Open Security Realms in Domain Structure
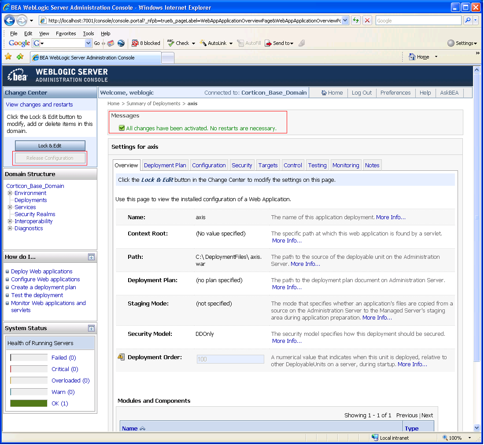Screen dimensions: 484x445 click(35, 214)
